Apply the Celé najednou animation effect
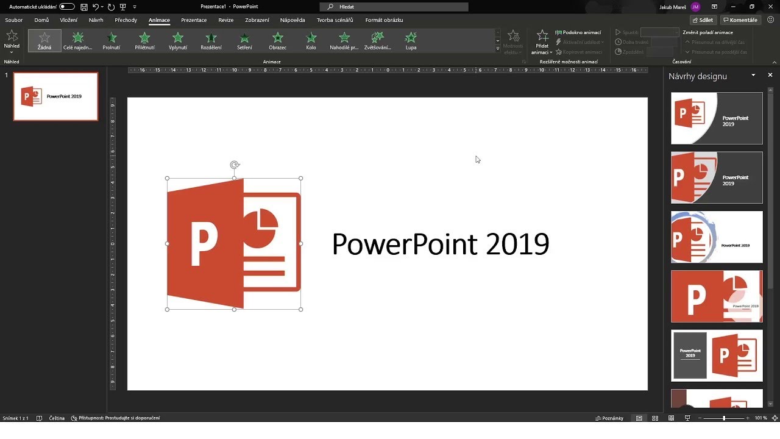This screenshot has width=780, height=439. (x=78, y=41)
